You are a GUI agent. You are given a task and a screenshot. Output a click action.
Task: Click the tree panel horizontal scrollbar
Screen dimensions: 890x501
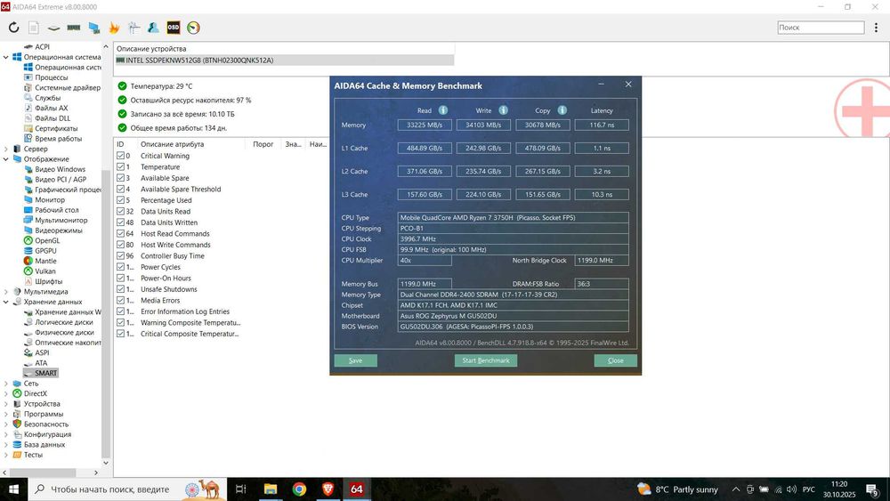43,472
